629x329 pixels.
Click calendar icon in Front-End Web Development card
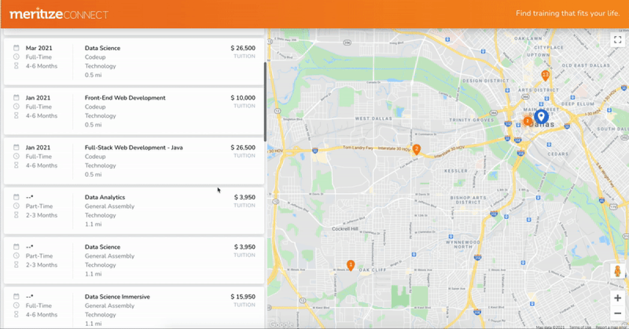16,98
